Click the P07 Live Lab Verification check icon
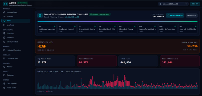202x96 pixels. tap(195, 26)
